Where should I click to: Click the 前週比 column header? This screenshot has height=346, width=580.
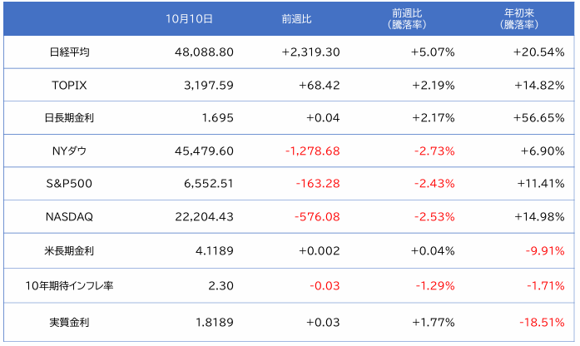click(297, 17)
